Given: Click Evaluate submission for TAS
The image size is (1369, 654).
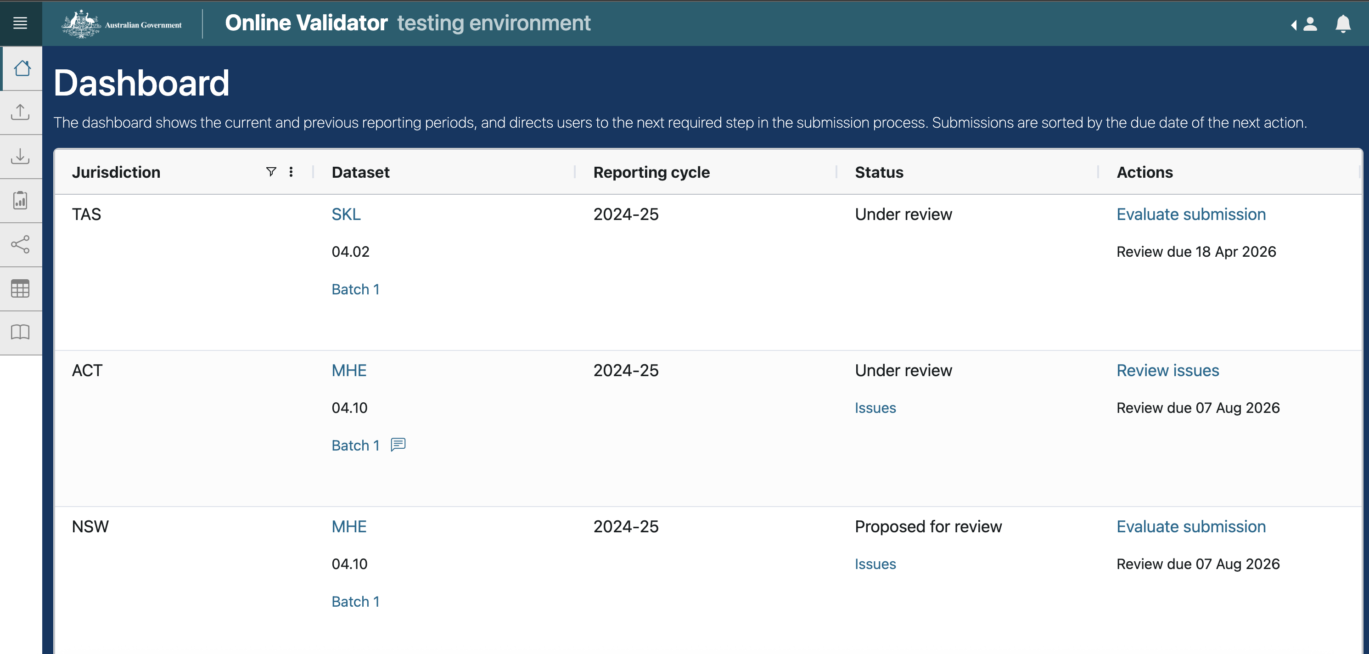Looking at the screenshot, I should click(1190, 214).
